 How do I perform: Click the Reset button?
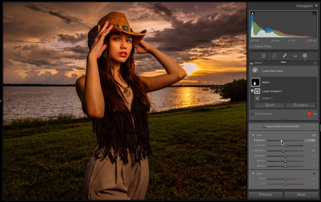tap(301, 194)
